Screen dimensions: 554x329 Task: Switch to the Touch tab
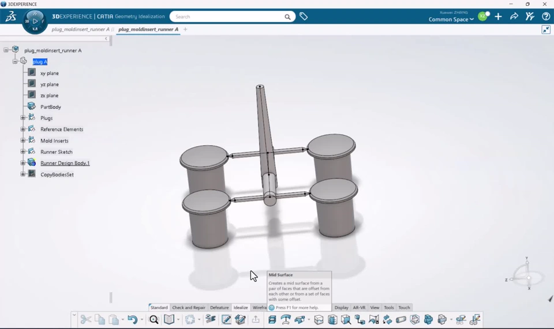(404, 308)
